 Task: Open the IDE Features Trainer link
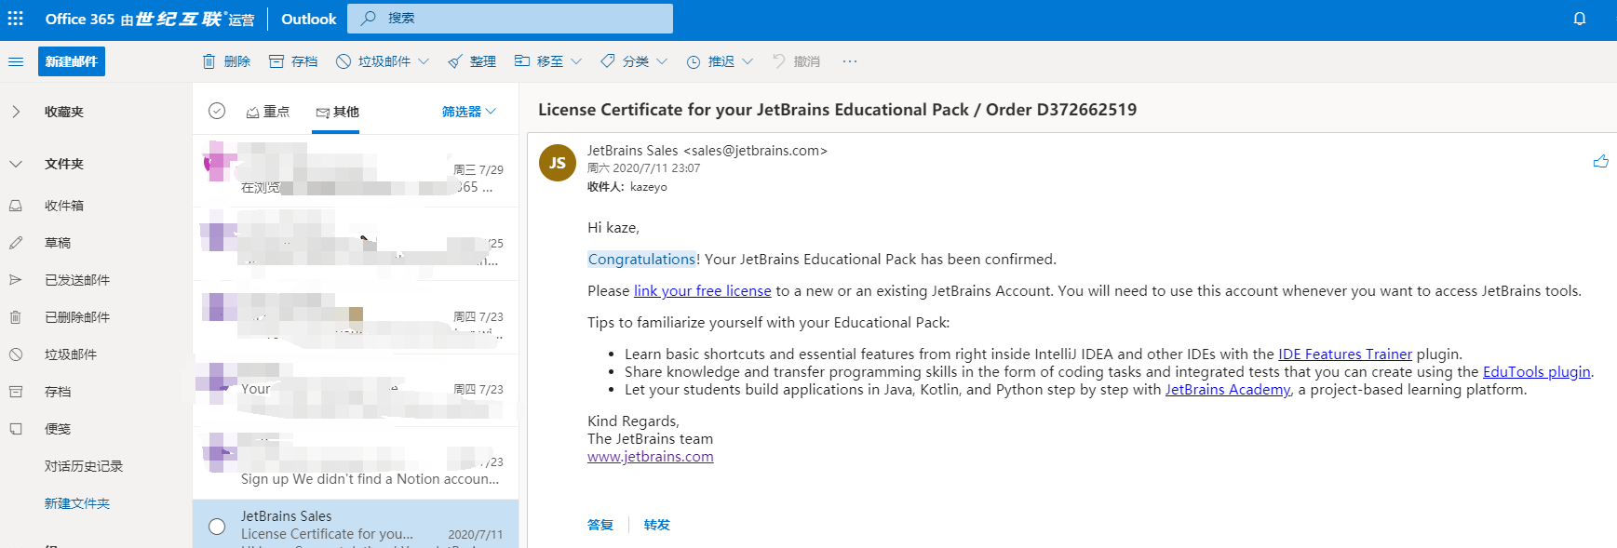coord(1345,354)
